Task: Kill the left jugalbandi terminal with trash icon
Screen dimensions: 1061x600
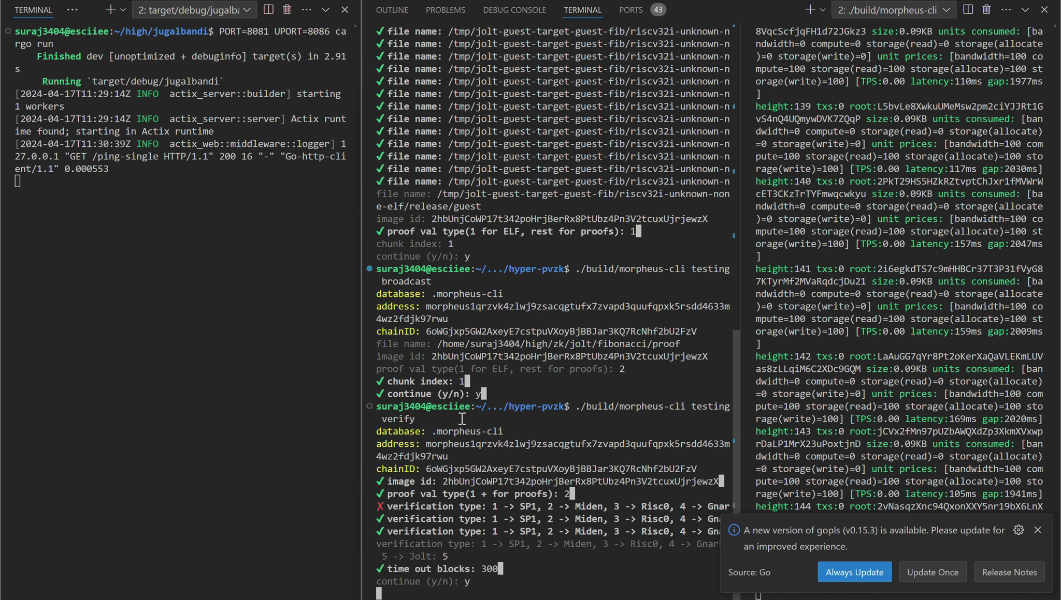Action: pos(287,10)
